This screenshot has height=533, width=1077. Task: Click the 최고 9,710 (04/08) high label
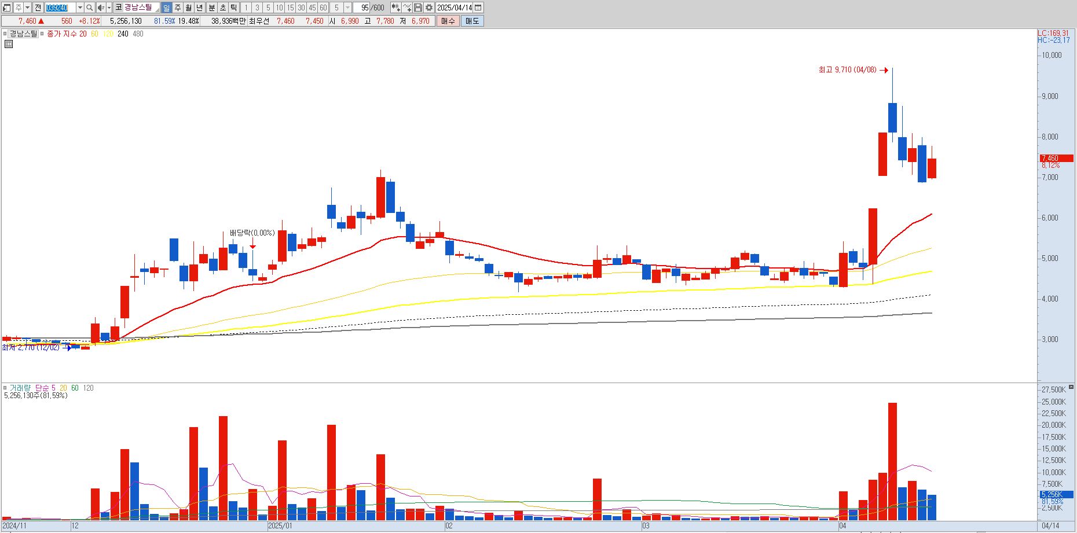847,70
